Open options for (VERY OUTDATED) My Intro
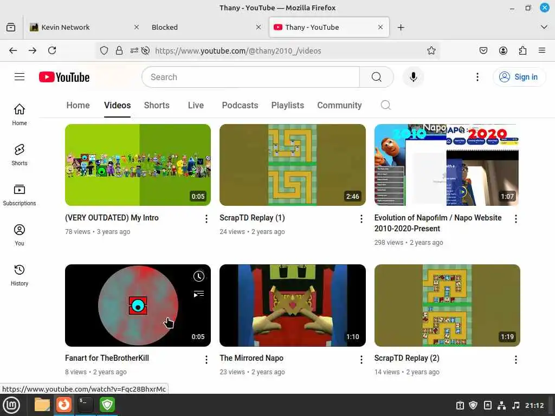This screenshot has height=416, width=555. pyautogui.click(x=206, y=219)
